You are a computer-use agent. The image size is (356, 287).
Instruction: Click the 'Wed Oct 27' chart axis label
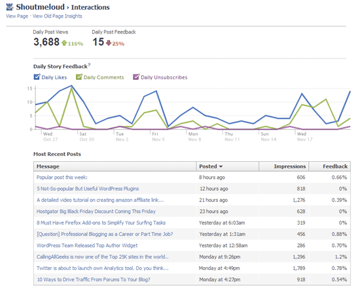[50, 137]
